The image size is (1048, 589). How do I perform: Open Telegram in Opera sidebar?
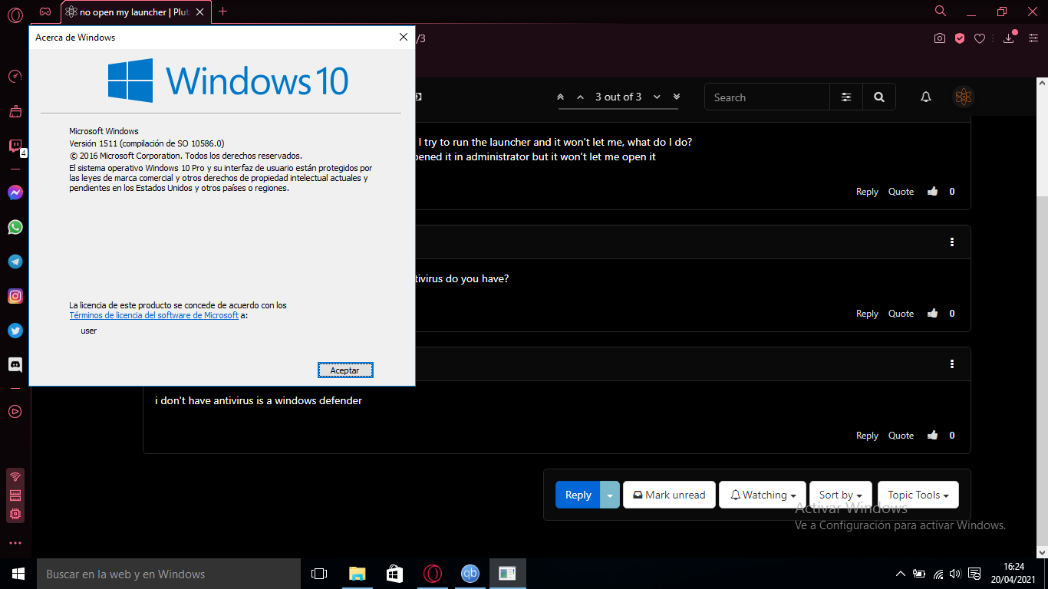coord(15,262)
